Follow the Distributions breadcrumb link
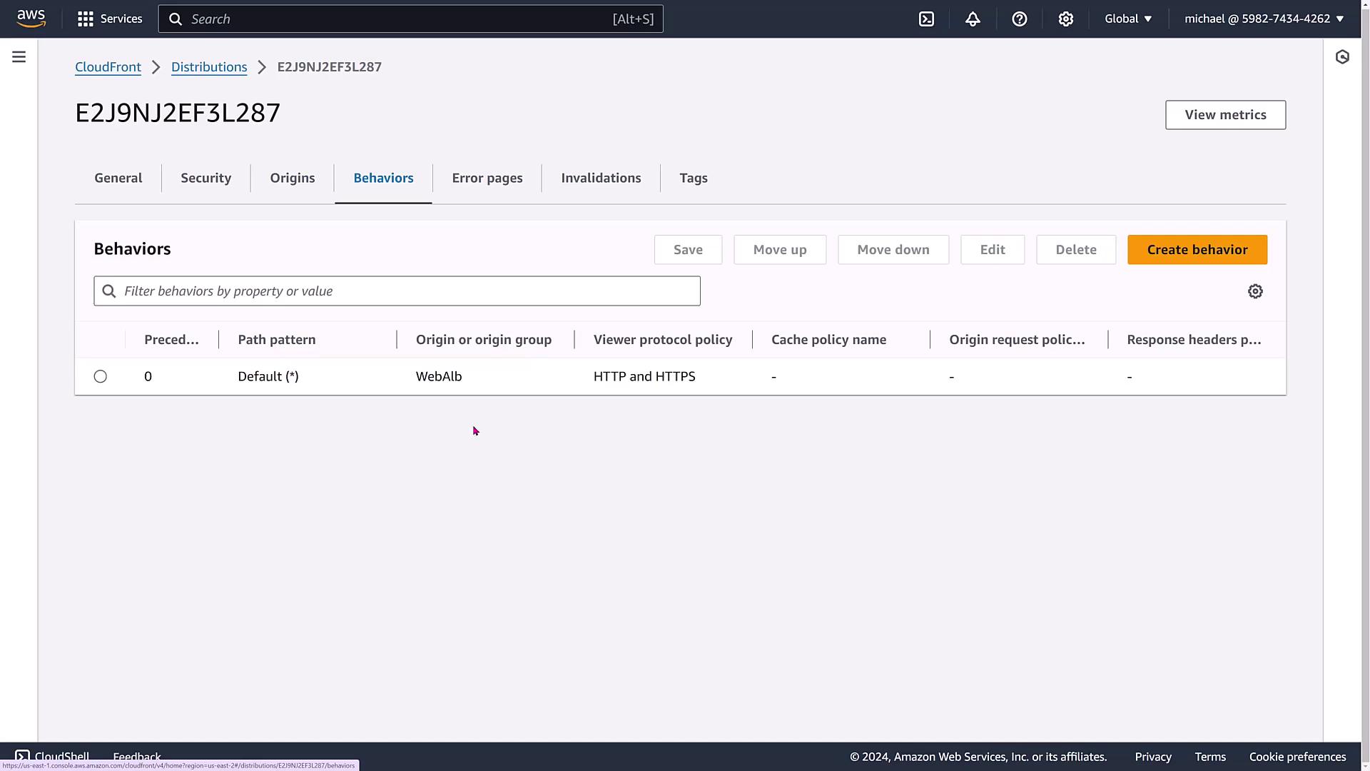The image size is (1370, 771). [x=209, y=67]
